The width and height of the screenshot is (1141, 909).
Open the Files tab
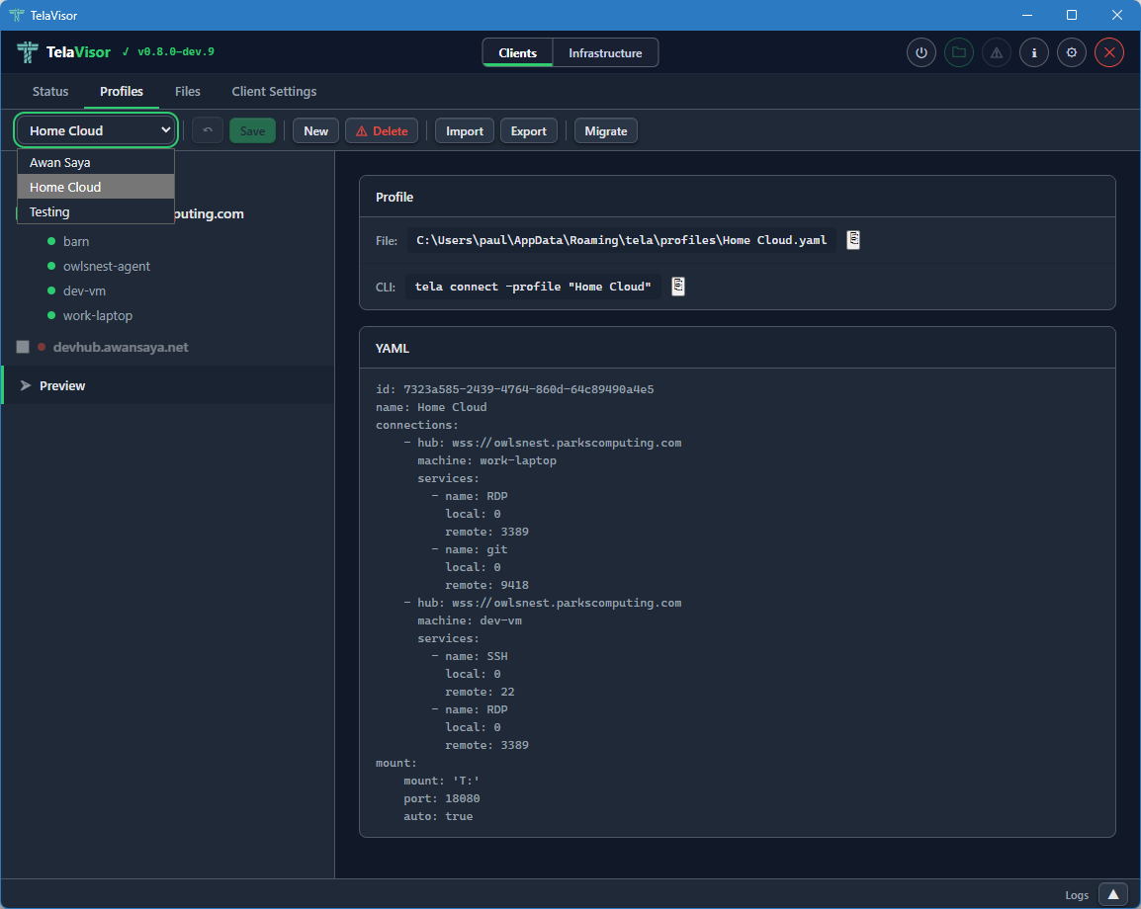click(x=187, y=91)
